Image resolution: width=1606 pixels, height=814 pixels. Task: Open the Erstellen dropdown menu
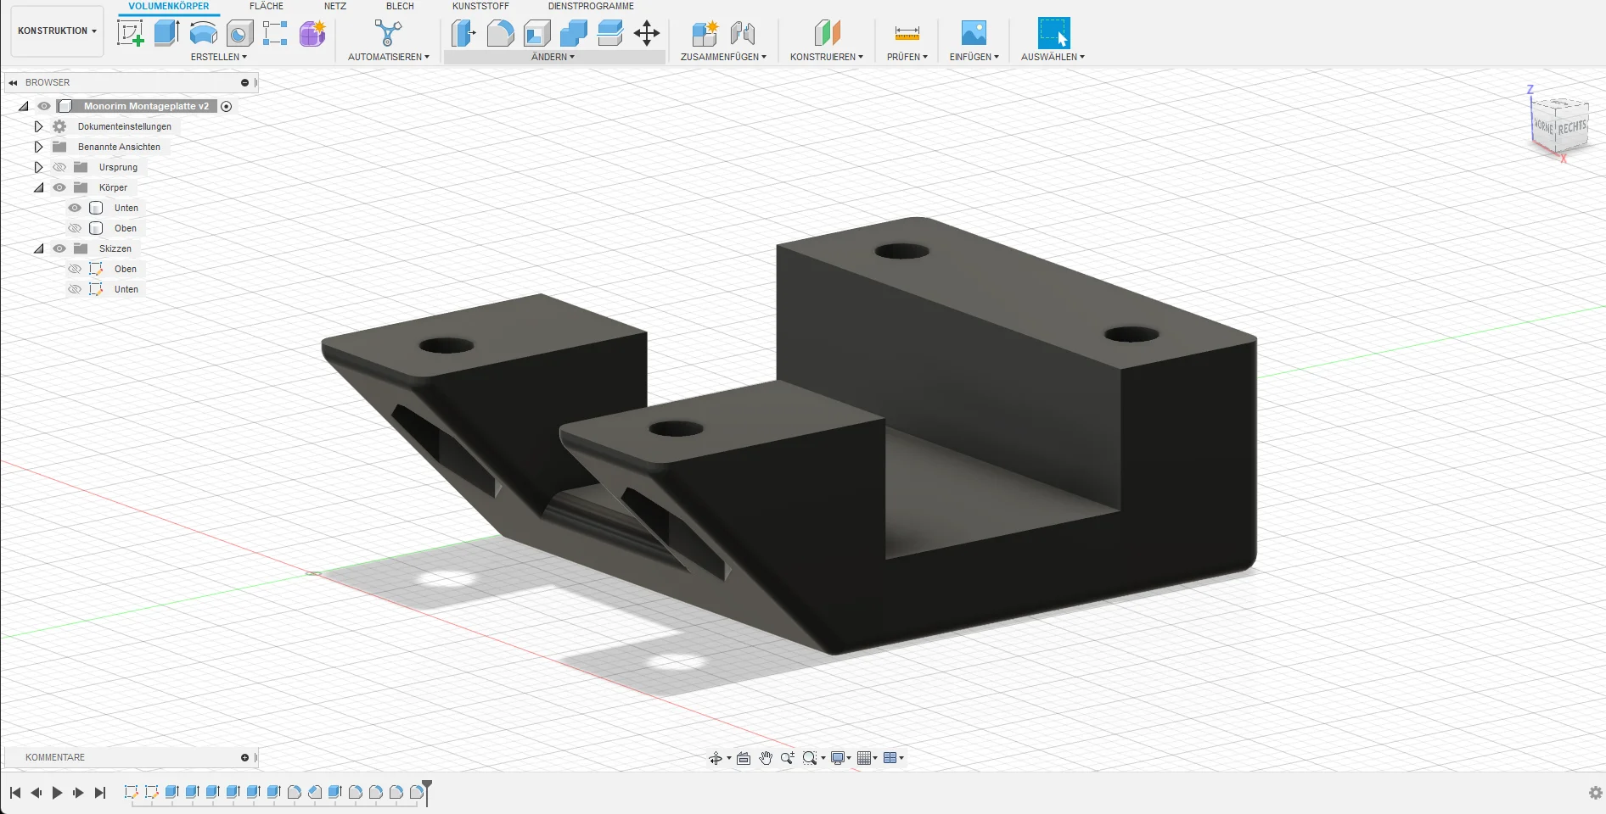218,57
